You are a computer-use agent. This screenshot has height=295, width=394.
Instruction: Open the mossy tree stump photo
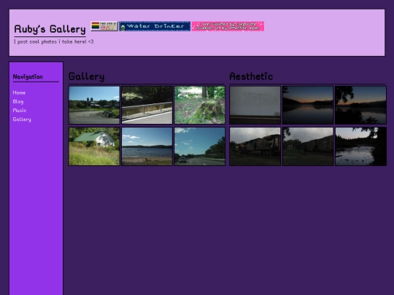click(200, 105)
